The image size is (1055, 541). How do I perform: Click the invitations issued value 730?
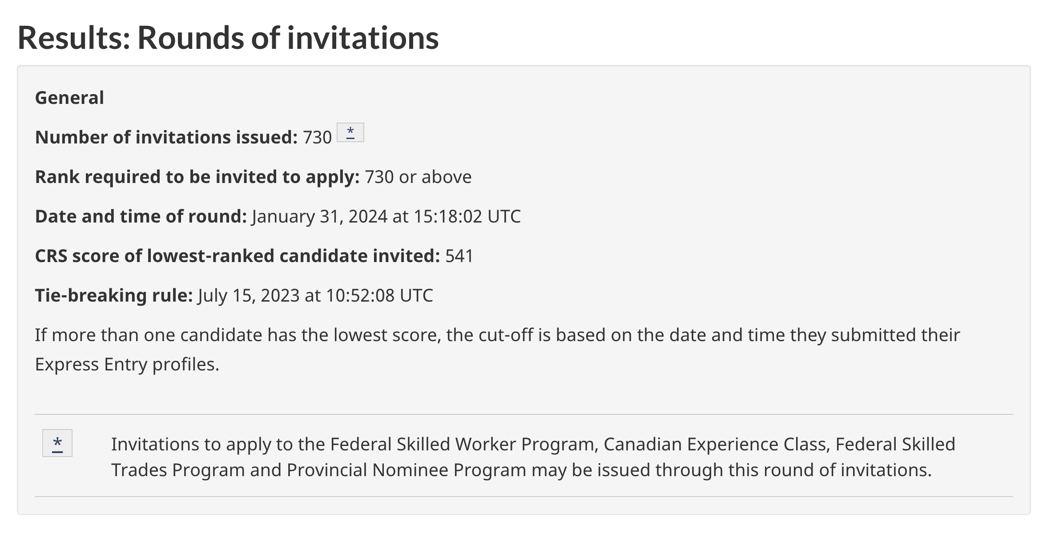[317, 137]
